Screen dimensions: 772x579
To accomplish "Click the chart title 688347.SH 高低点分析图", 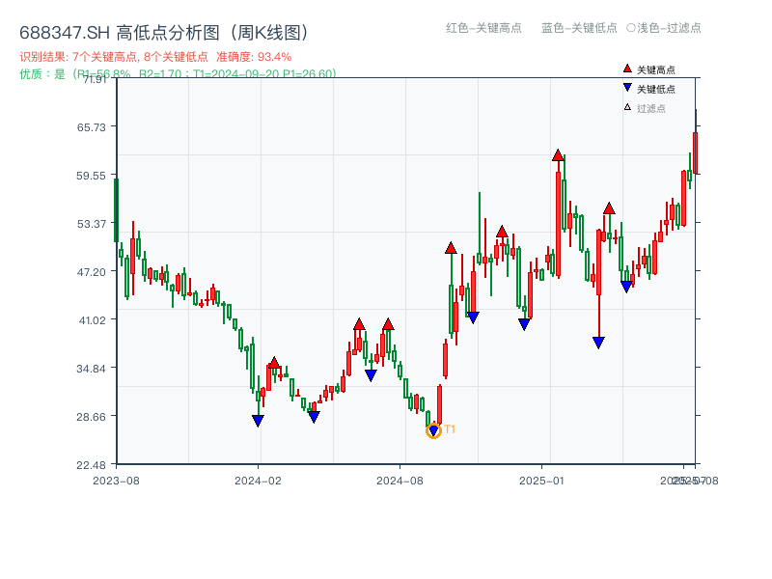I will point(164,33).
